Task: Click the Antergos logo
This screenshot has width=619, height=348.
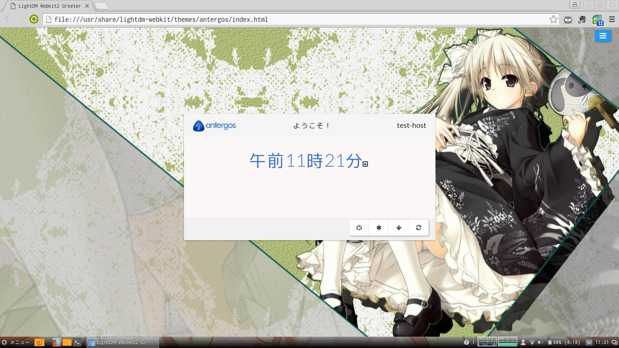Action: tap(214, 126)
